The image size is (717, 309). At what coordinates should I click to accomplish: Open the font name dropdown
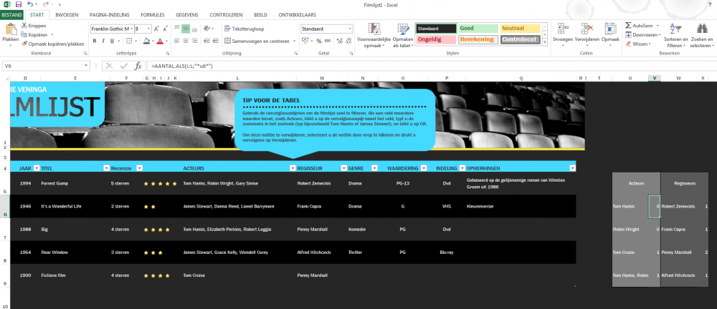coord(132,29)
